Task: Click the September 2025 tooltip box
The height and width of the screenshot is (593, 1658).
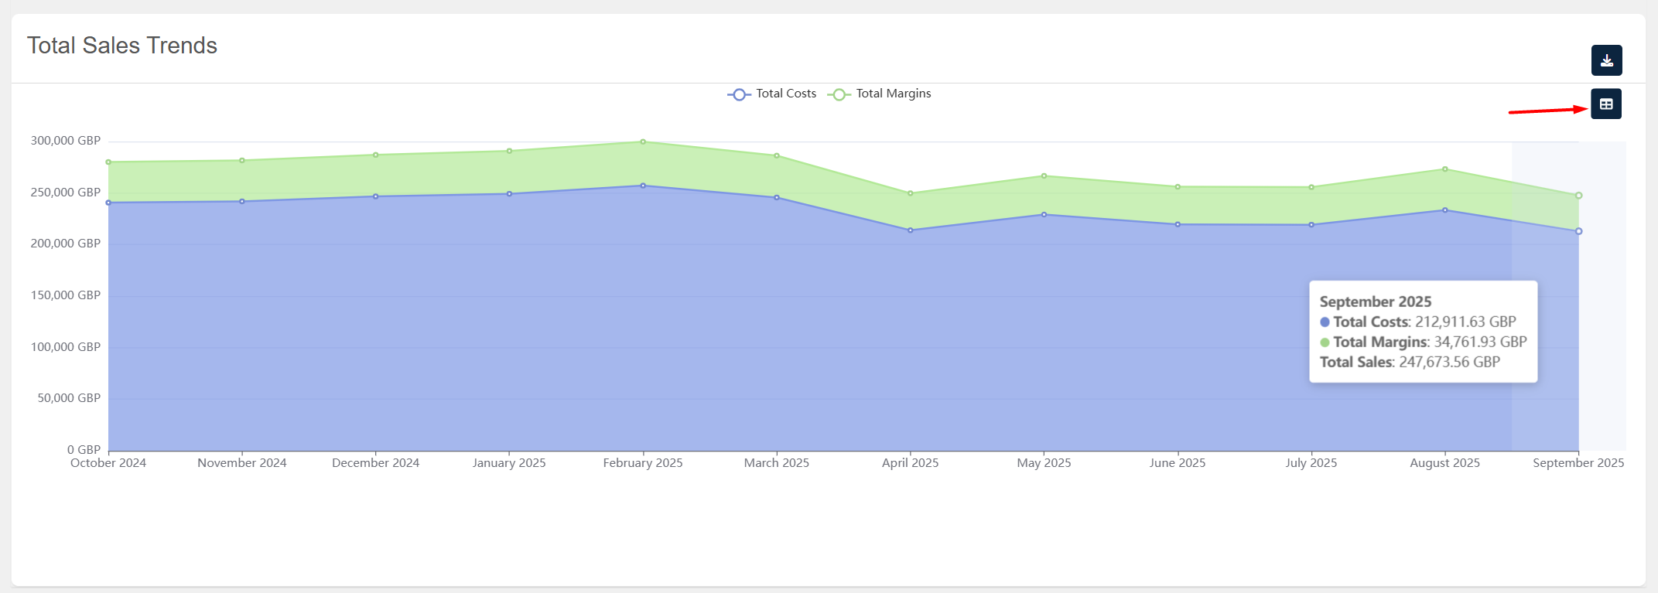Action: pyautogui.click(x=1423, y=332)
